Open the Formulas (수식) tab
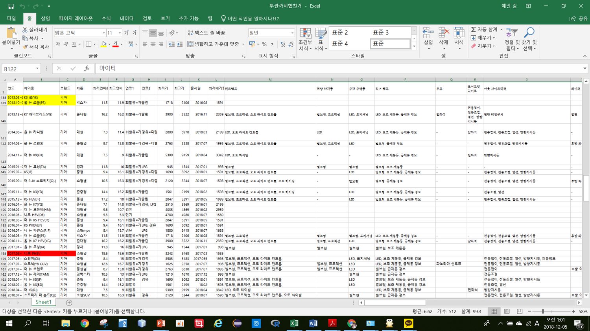This screenshot has height=331, width=590. [106, 18]
